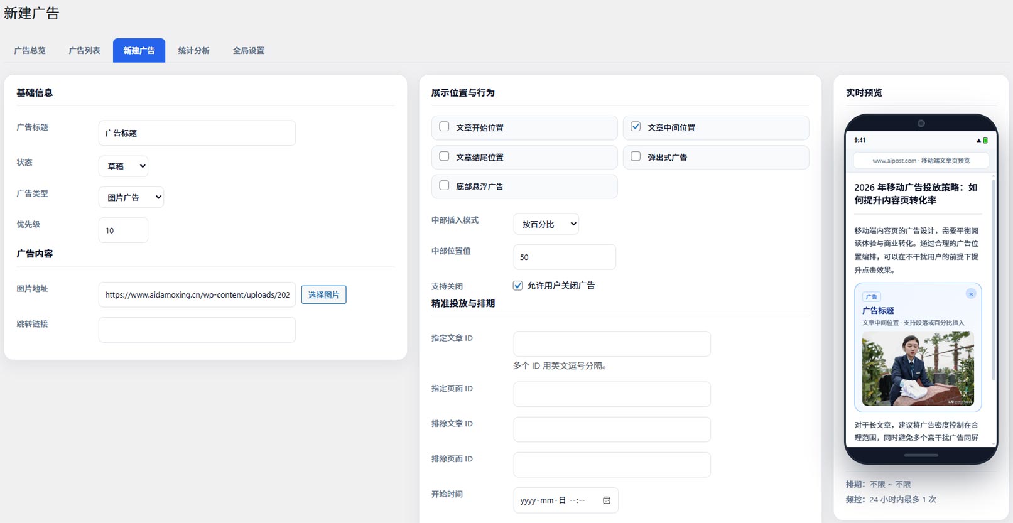Focus the 排除文章 ID field
This screenshot has height=523, width=1013.
tap(612, 429)
